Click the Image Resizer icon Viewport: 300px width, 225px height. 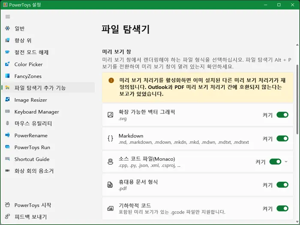(x=7, y=100)
